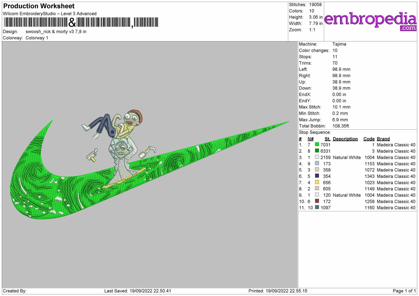
Task: Click the Machine value Tajima
Action: [339, 44]
